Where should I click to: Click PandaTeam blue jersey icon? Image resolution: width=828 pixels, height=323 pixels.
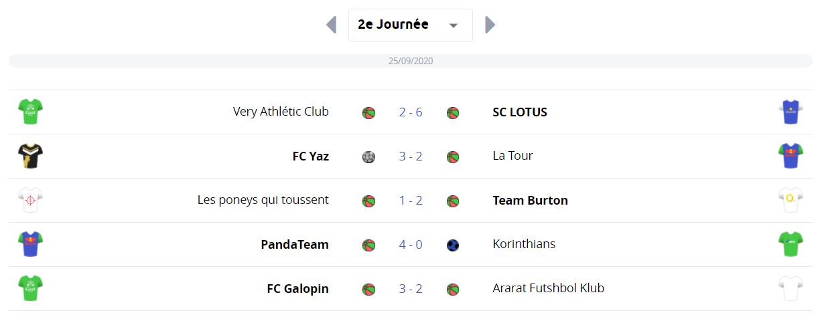click(x=30, y=244)
